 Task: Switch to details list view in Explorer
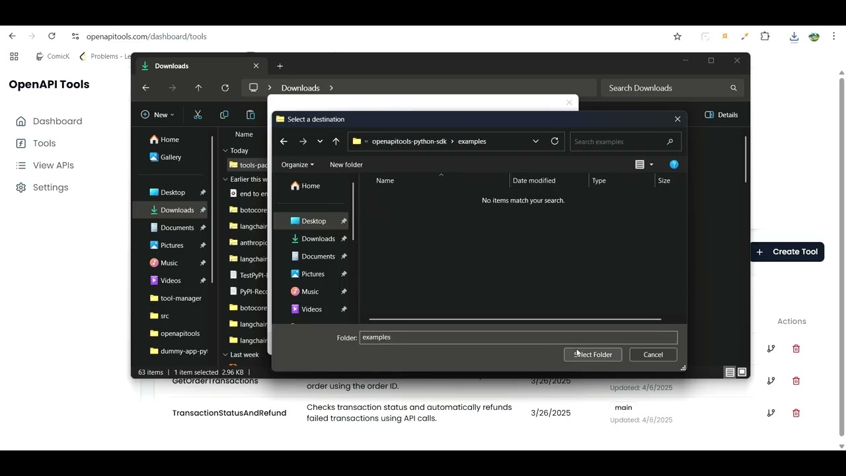tap(730, 372)
